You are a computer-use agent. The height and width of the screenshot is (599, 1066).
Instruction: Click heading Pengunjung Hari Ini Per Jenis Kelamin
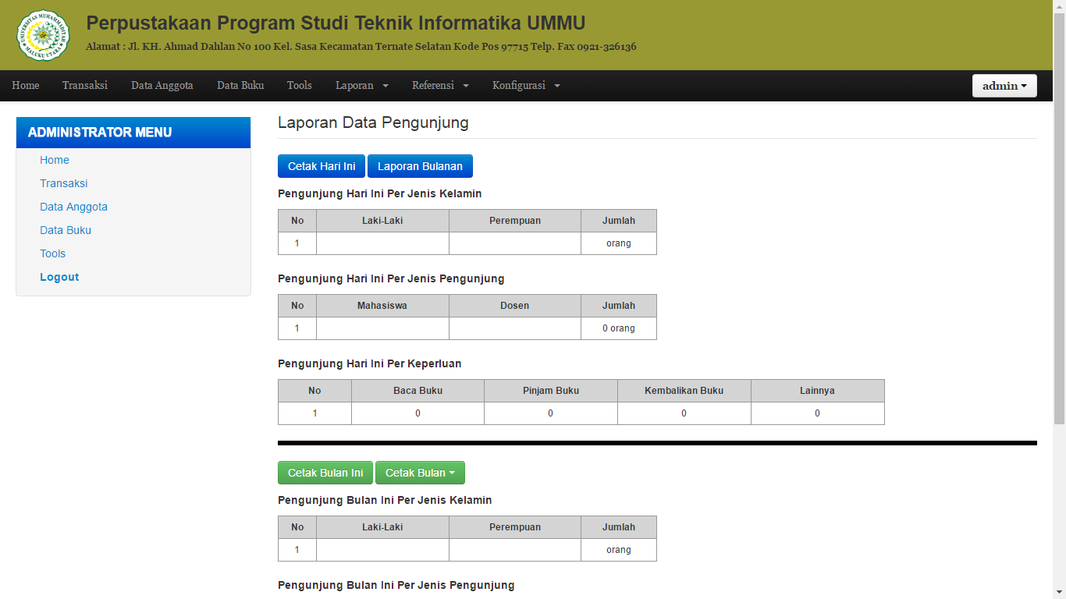pos(380,193)
